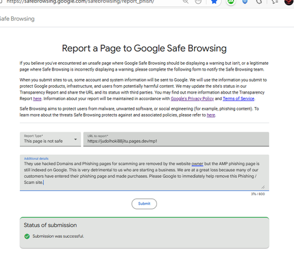Click the Submit button
Viewport: 294px width, 257px height.
coord(144,203)
